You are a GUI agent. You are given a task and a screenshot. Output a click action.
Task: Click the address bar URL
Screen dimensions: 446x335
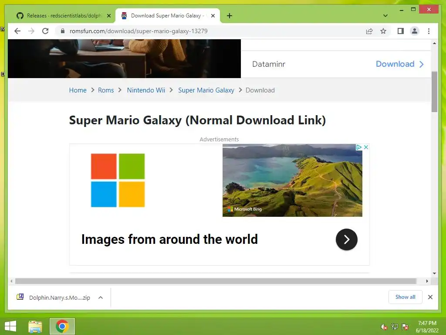[139, 31]
